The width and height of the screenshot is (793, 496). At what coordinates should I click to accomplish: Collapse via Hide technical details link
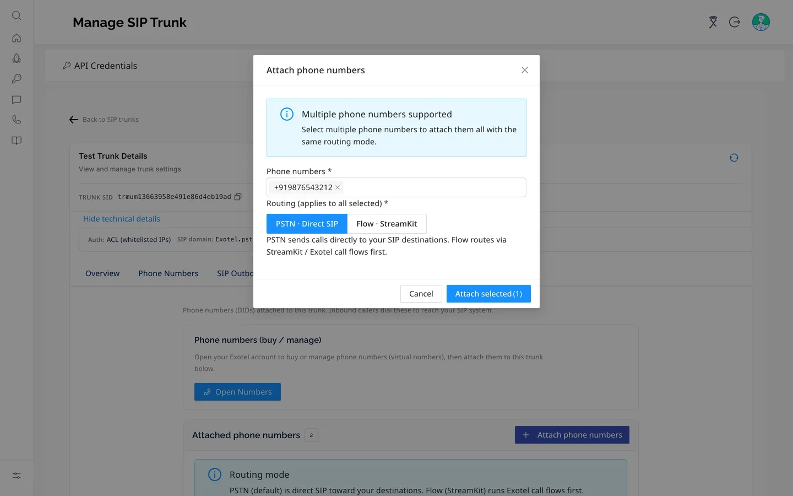pos(122,219)
